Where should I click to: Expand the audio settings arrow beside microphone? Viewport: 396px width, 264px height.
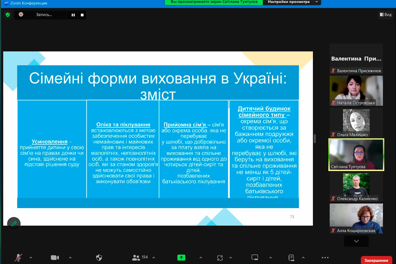pos(31,257)
